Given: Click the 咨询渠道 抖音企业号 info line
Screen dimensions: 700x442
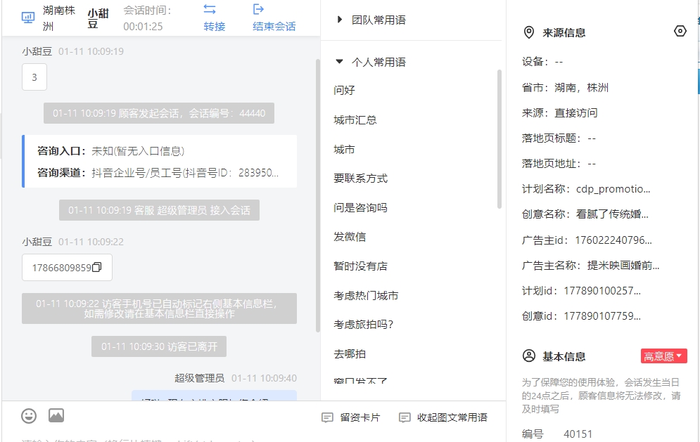Looking at the screenshot, I should (x=158, y=173).
